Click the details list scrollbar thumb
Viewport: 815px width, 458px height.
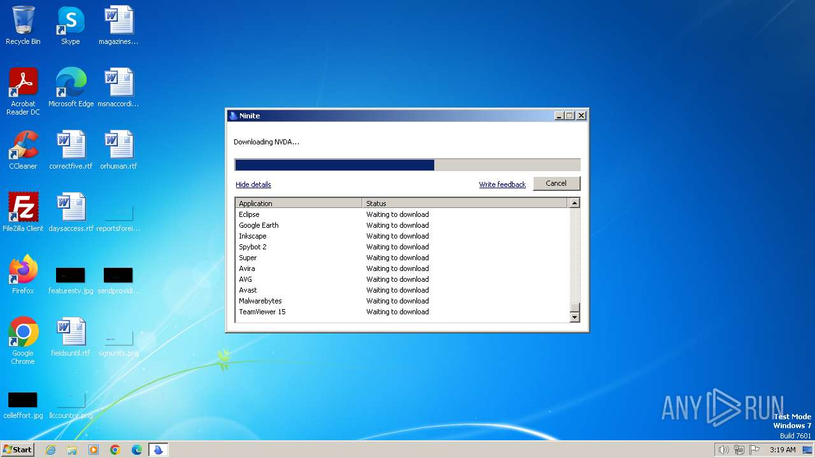tap(574, 307)
